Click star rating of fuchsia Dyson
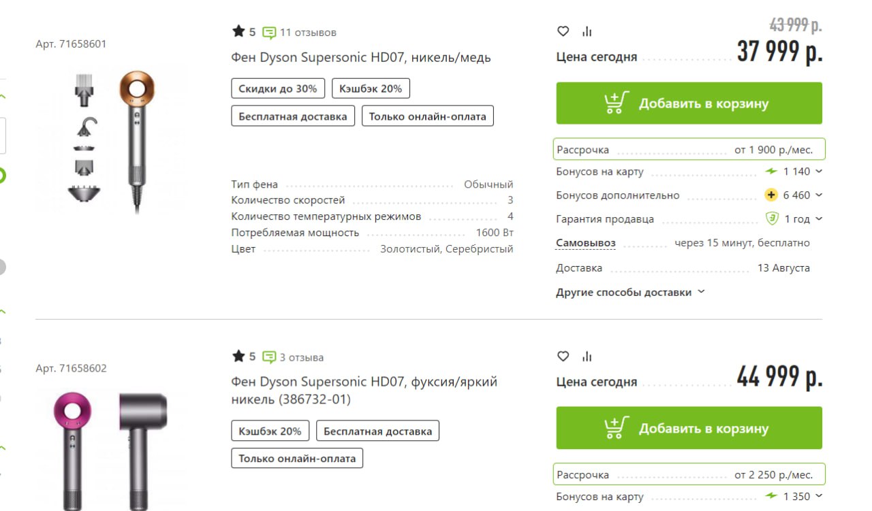Image resolution: width=872 pixels, height=511 pixels. [x=243, y=357]
